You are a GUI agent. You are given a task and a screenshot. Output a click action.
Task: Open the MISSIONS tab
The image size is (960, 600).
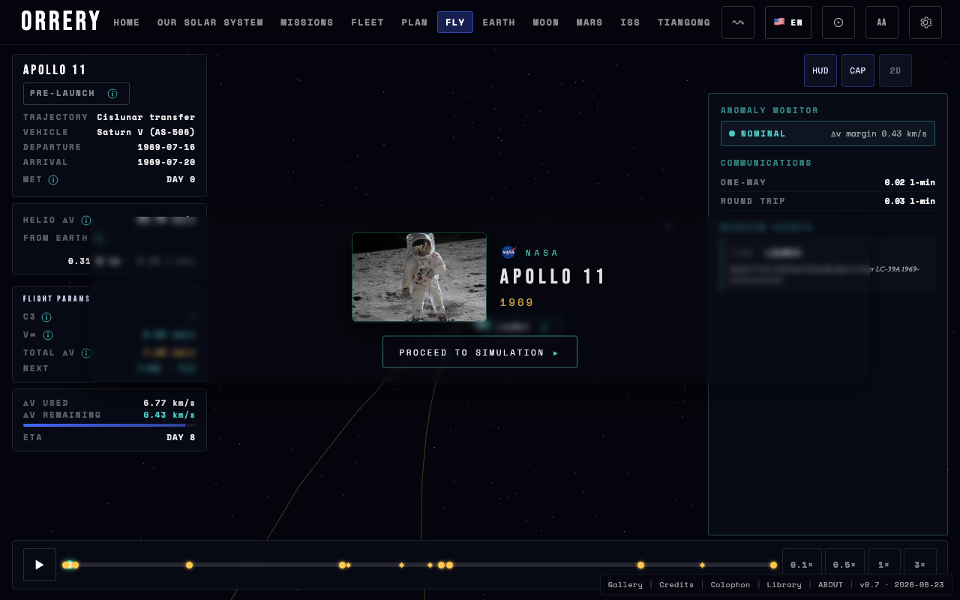coord(307,22)
